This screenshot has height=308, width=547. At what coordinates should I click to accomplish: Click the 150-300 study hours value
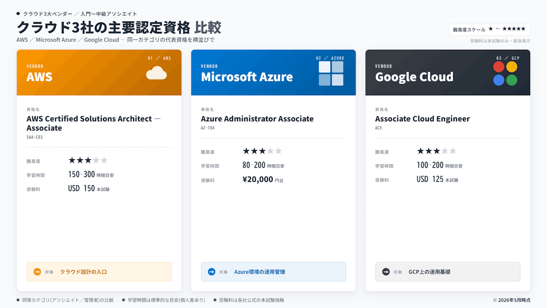82,174
